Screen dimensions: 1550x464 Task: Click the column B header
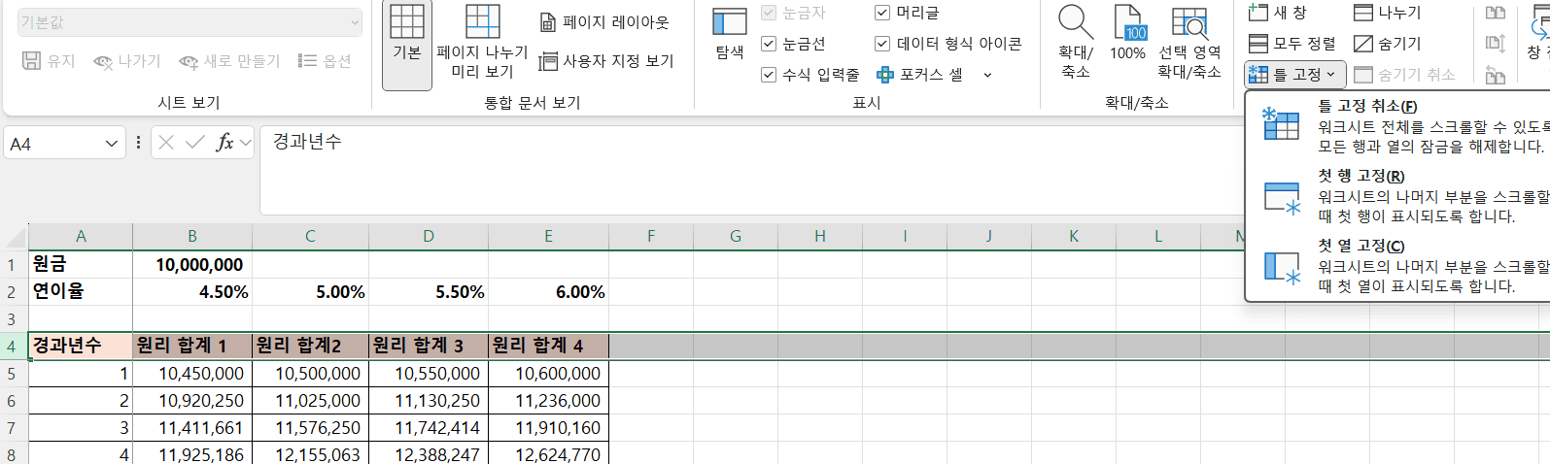(192, 236)
